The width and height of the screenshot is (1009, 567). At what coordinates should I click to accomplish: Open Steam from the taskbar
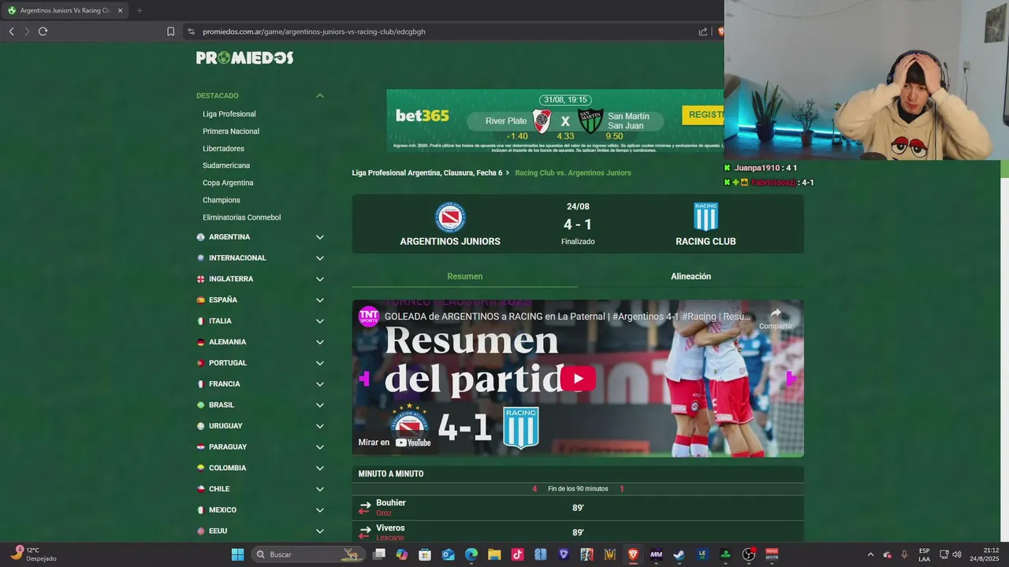point(679,554)
